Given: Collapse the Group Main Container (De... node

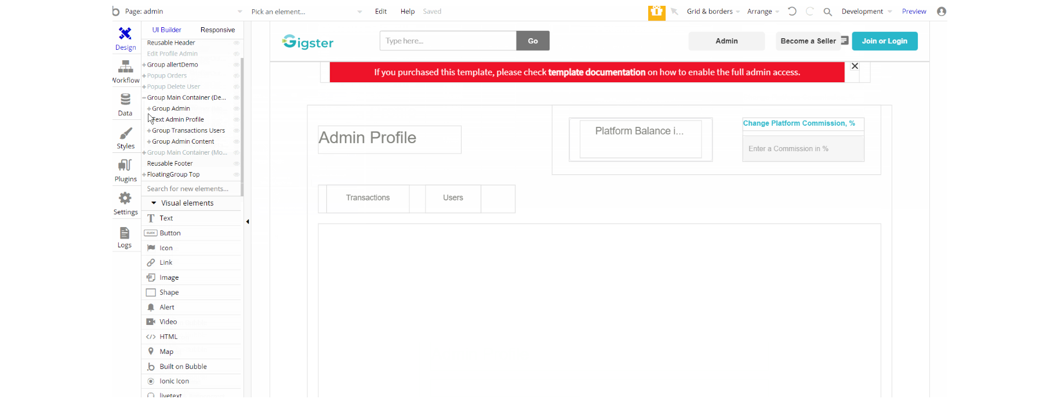Looking at the screenshot, I should (144, 98).
